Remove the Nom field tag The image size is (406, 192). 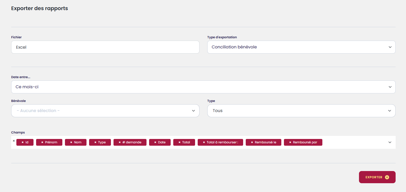[71, 142]
